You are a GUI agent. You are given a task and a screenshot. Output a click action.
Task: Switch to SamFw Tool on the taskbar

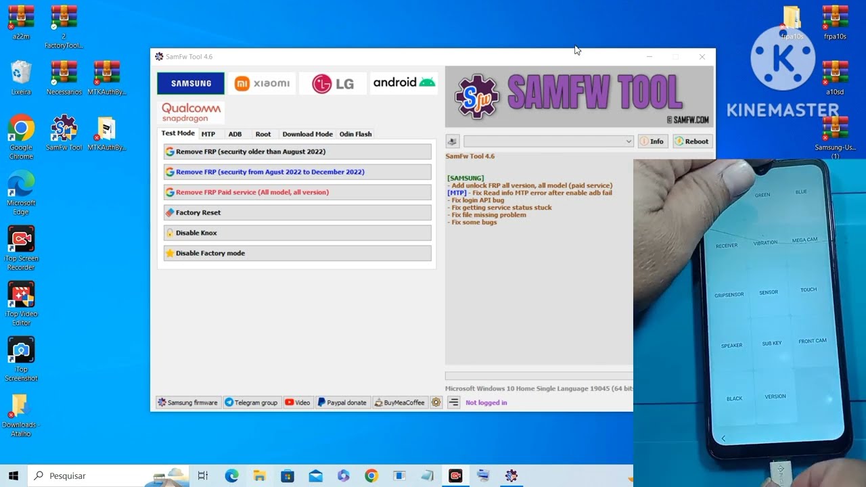(x=511, y=476)
